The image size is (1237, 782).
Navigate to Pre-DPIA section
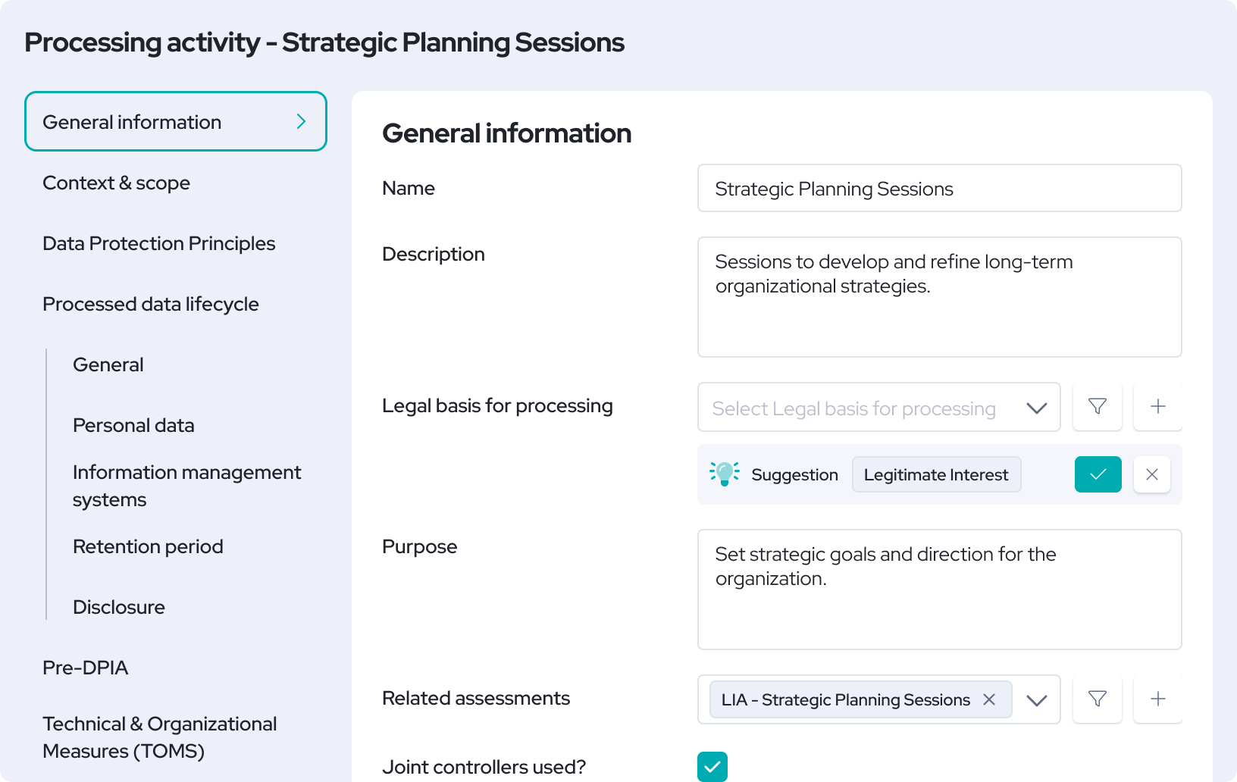[x=85, y=668]
